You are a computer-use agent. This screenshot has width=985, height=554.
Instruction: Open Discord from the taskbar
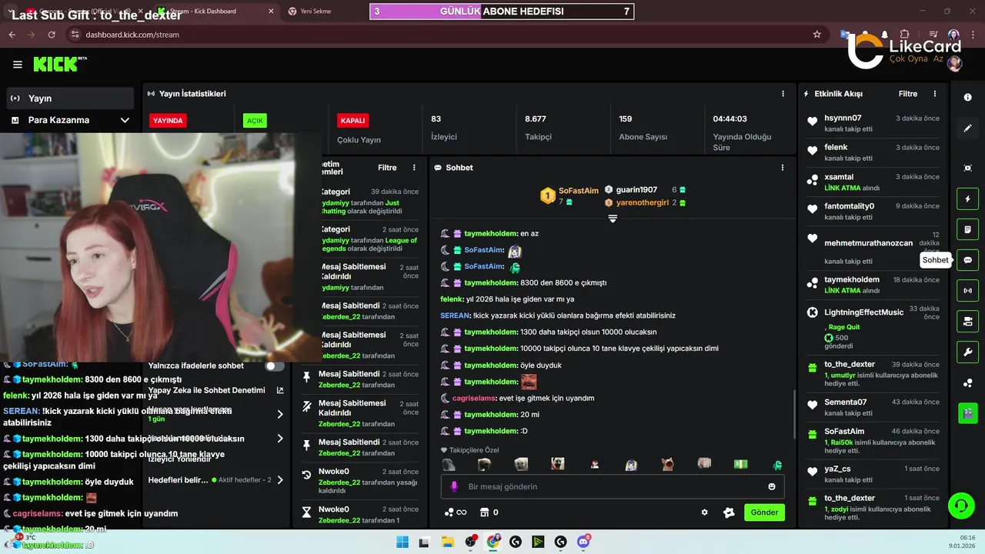pyautogui.click(x=583, y=542)
